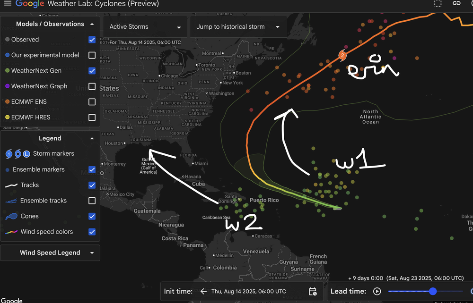
Task: Click the +9 days lead time readout
Action: click(406, 278)
